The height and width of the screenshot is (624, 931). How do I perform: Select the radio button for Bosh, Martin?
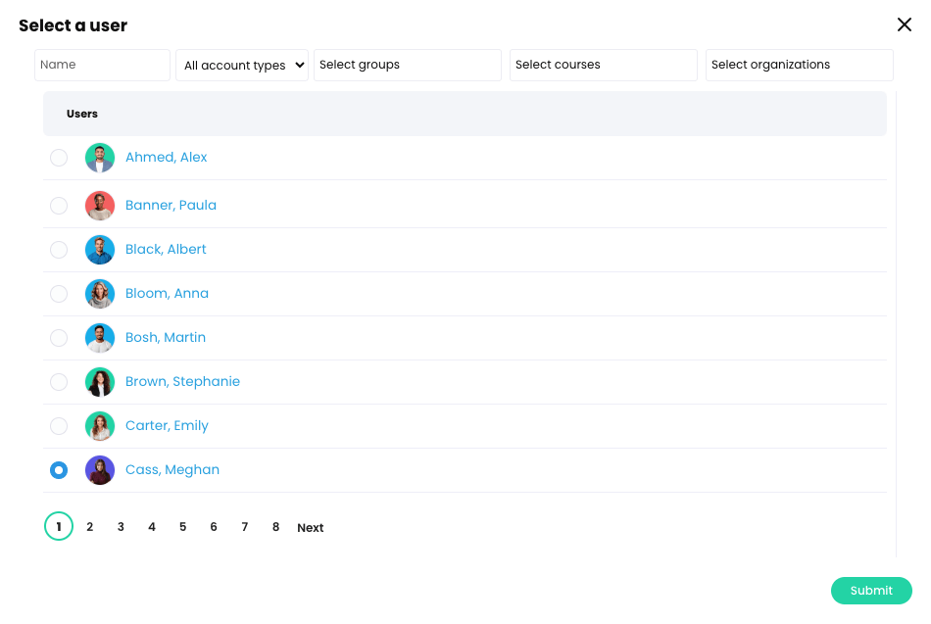[x=59, y=338]
